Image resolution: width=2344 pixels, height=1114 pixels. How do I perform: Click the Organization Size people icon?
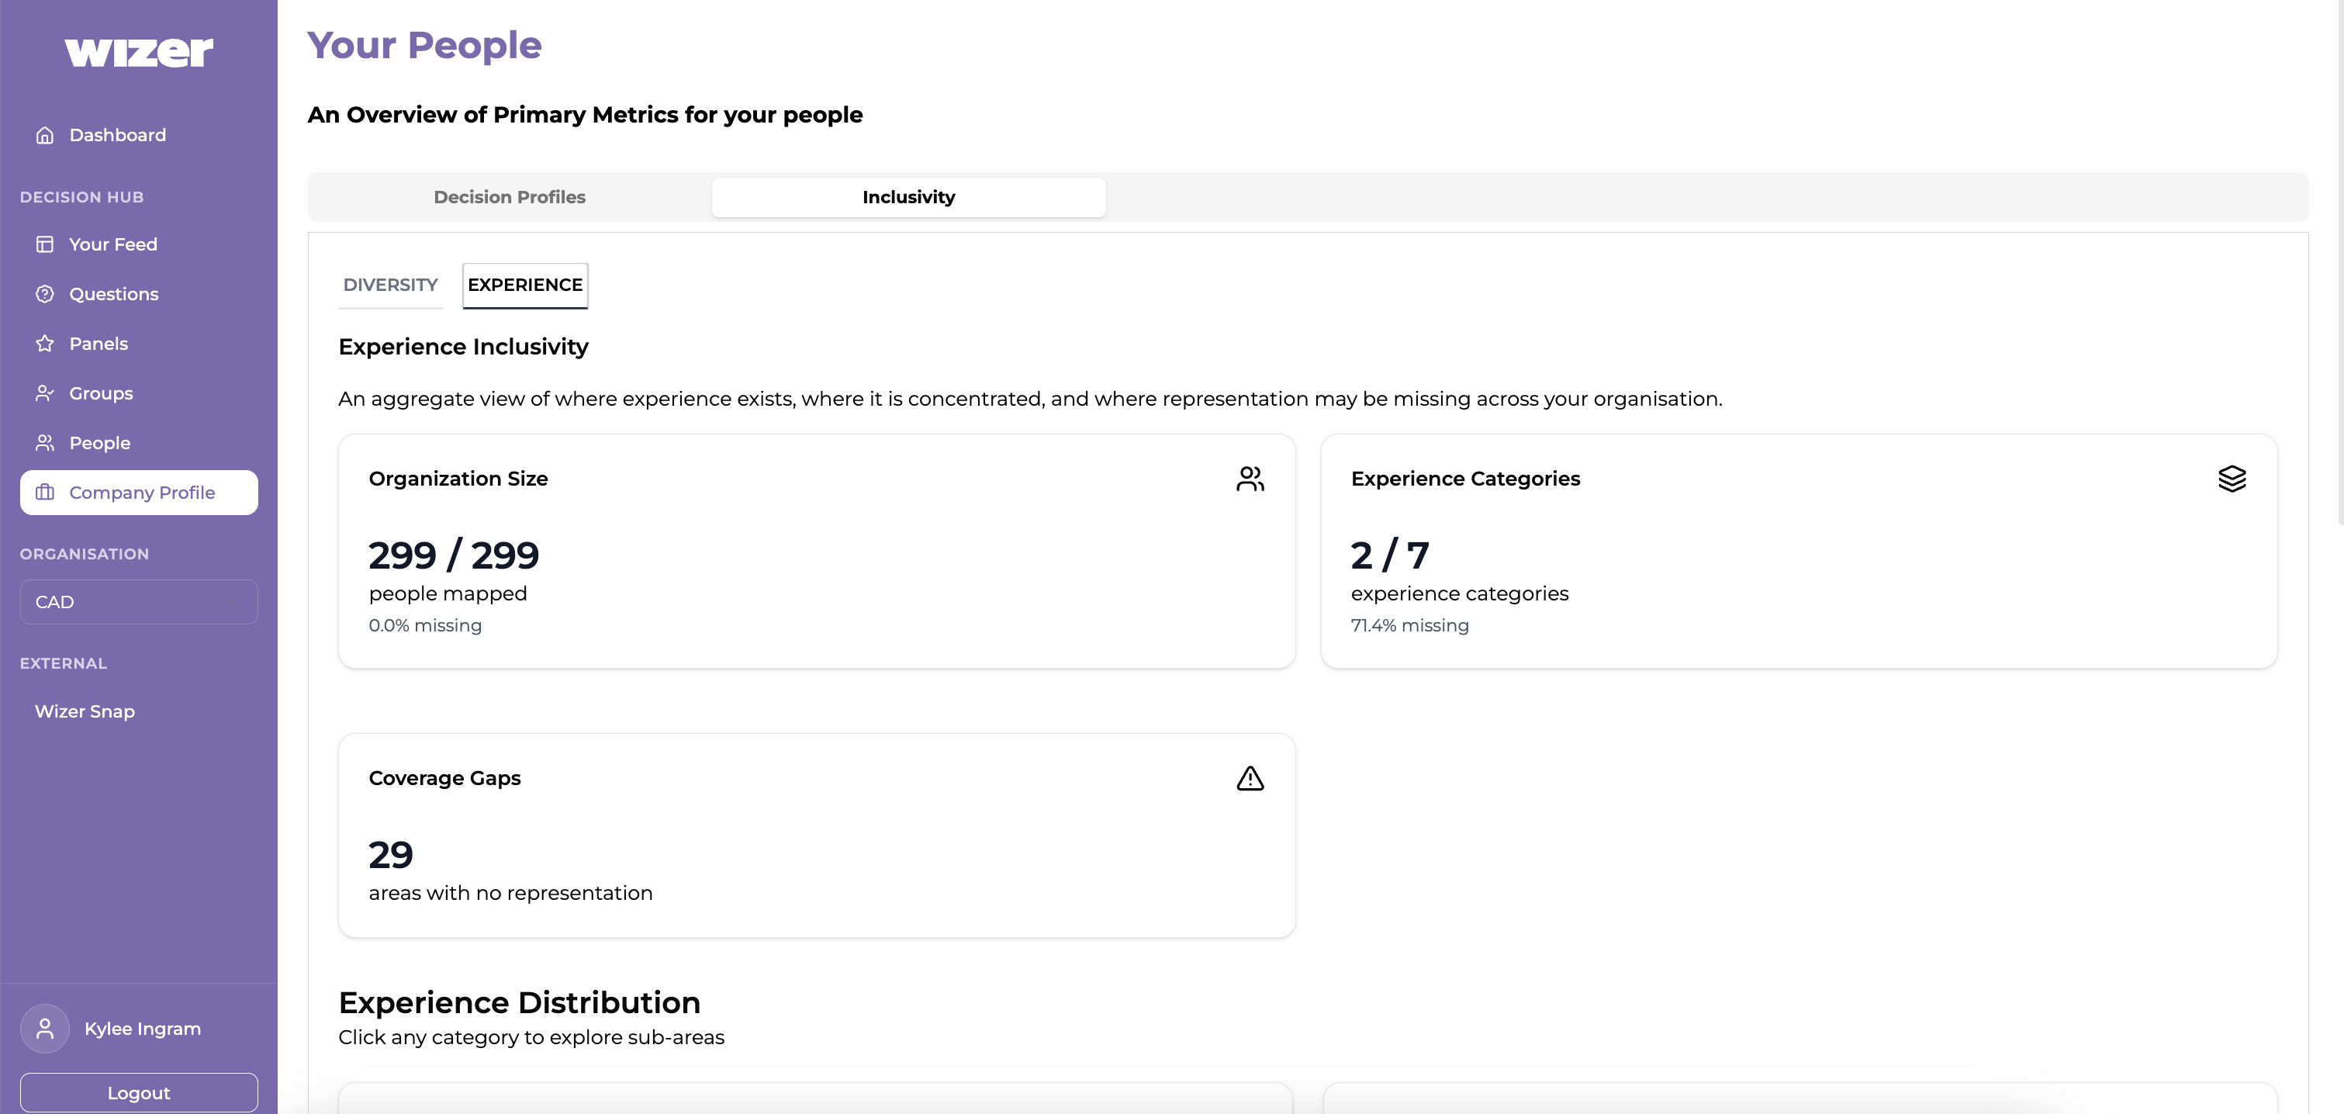(1250, 479)
